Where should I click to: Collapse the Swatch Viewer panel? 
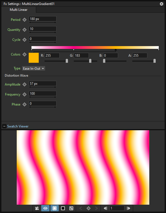point(4,126)
